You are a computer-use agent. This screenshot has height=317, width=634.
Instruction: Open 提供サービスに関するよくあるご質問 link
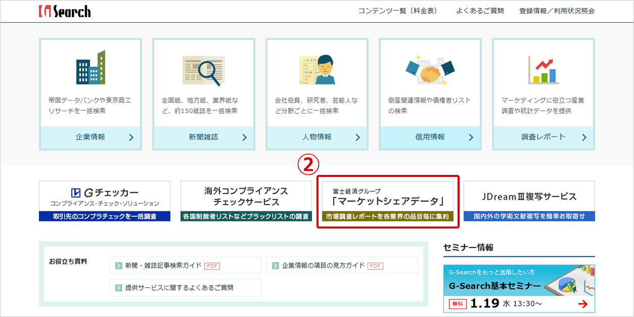point(179,288)
